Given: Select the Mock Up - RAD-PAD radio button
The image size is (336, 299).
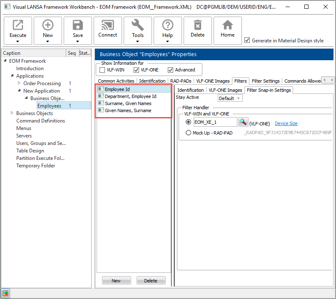Looking at the screenshot, I should (188, 133).
